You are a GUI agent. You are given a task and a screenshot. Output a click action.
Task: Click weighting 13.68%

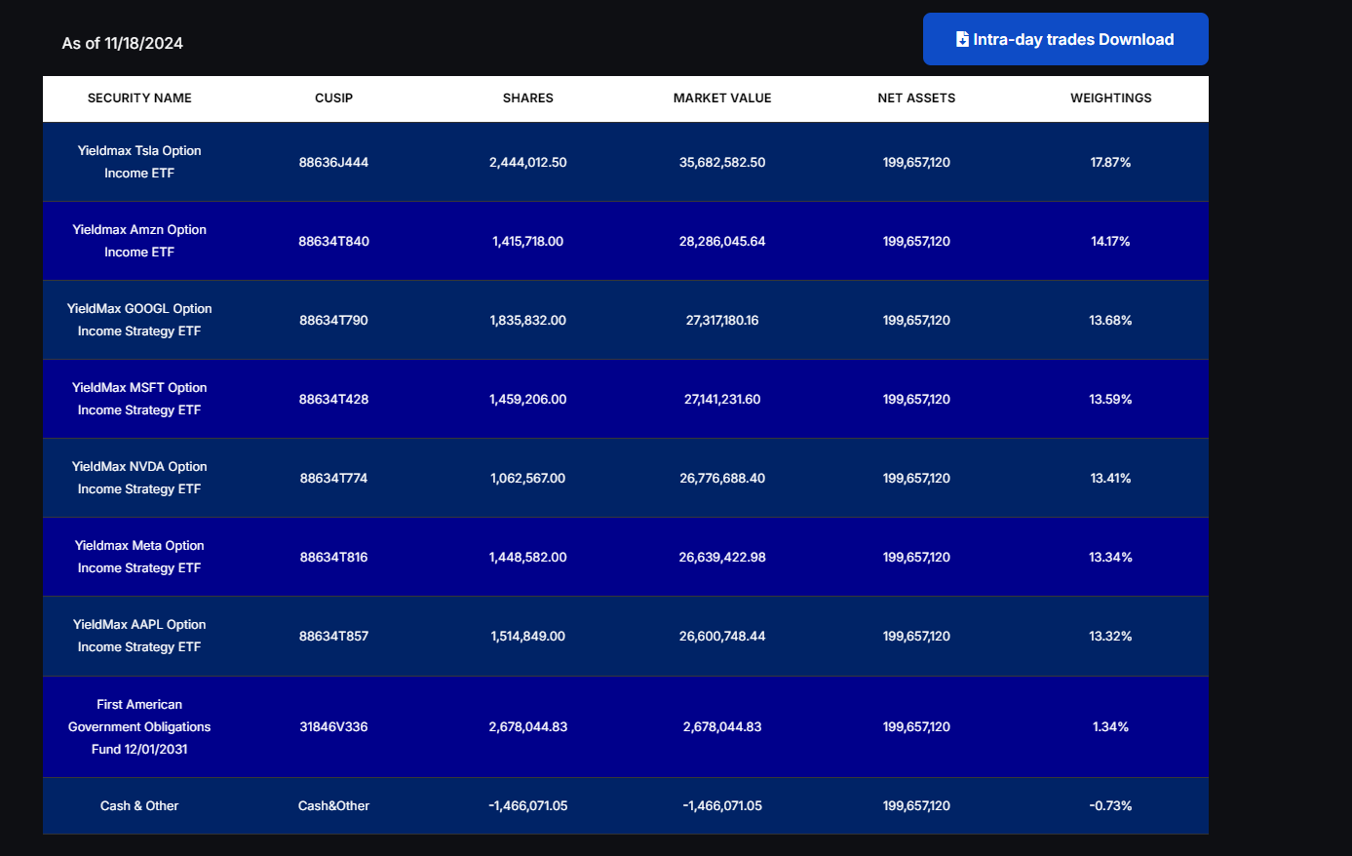1110,320
